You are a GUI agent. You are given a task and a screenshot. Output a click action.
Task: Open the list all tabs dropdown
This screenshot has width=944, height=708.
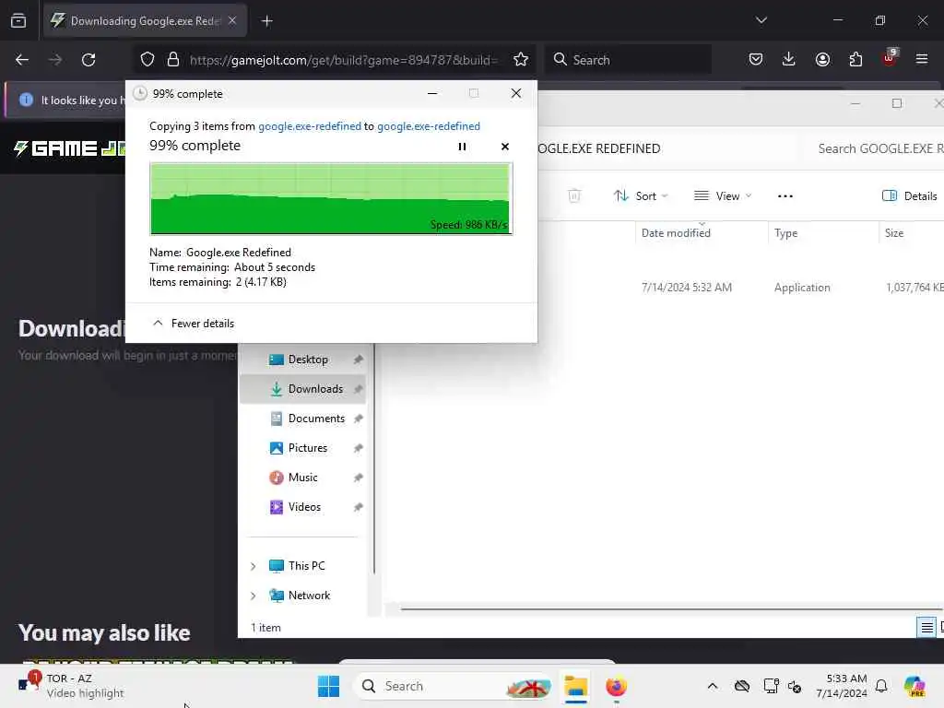click(761, 20)
